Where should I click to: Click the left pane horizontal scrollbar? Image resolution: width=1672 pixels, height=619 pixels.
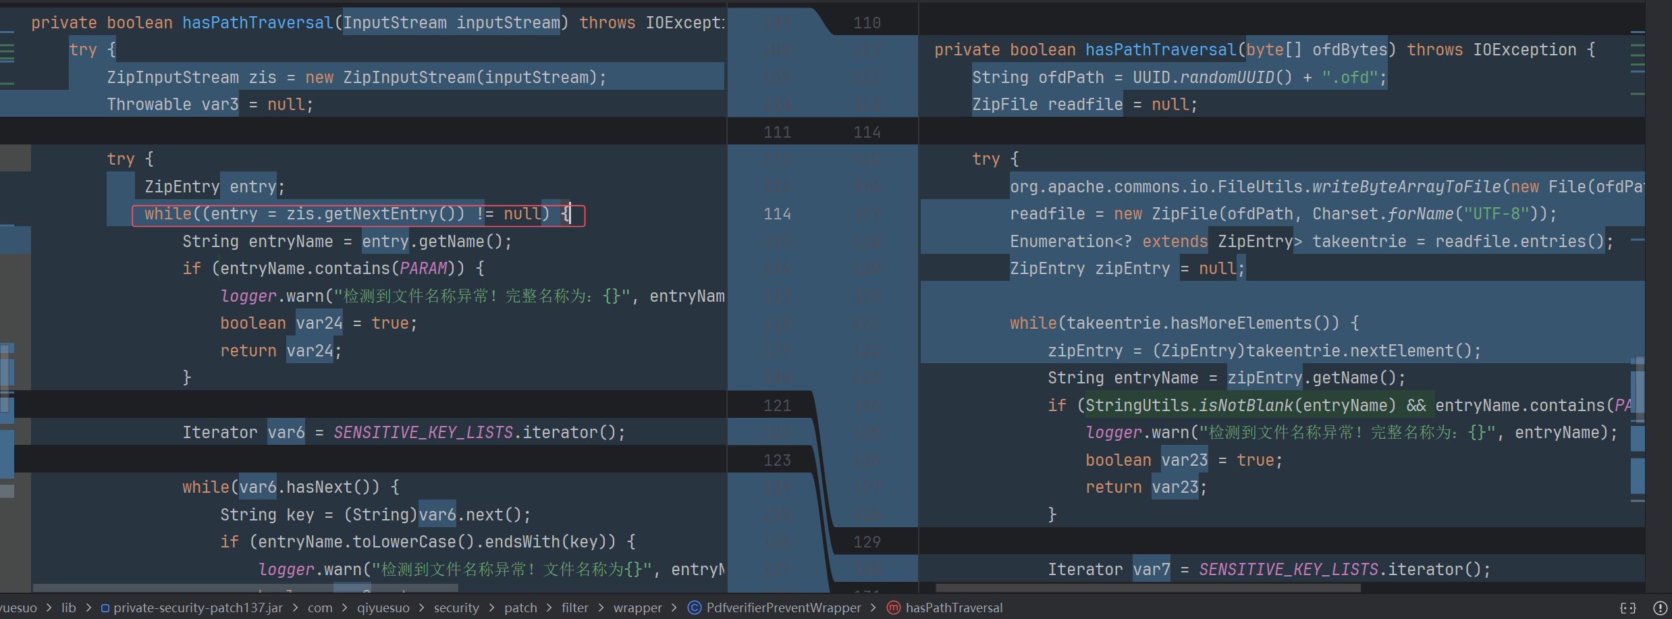[x=243, y=588]
